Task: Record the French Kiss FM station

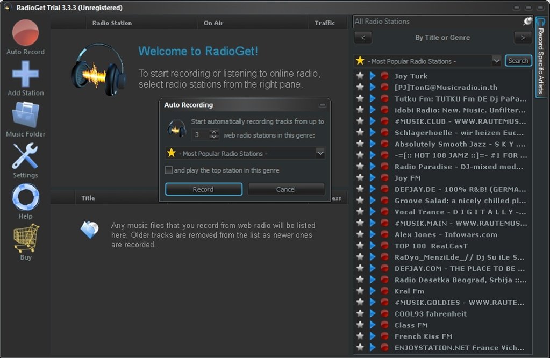Action: pyautogui.click(x=384, y=336)
